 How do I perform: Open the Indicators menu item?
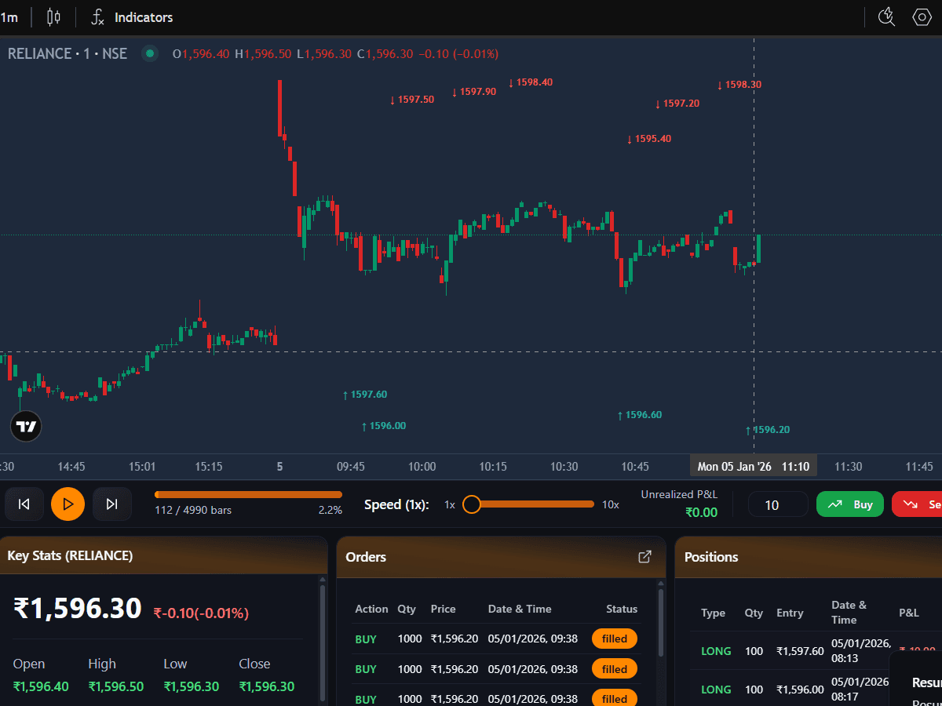[x=143, y=16]
